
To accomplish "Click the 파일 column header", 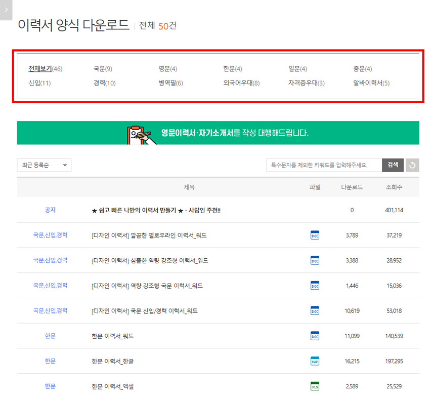I will pyautogui.click(x=315, y=187).
